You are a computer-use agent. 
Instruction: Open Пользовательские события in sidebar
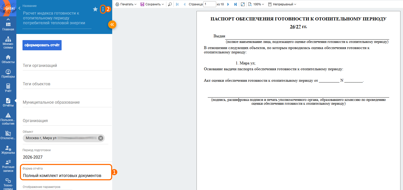click(8, 119)
